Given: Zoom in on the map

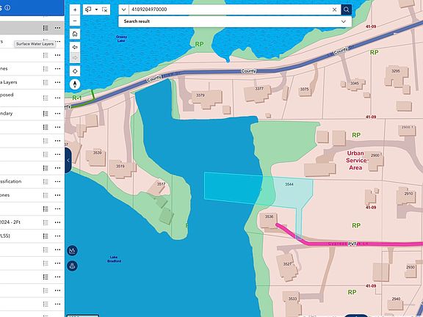Looking at the screenshot, I should [x=75, y=10].
